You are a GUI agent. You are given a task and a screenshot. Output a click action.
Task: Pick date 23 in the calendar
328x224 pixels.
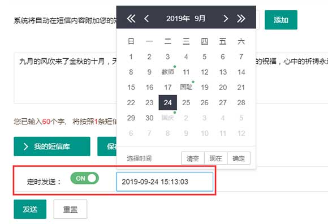pyautogui.click(x=149, y=102)
